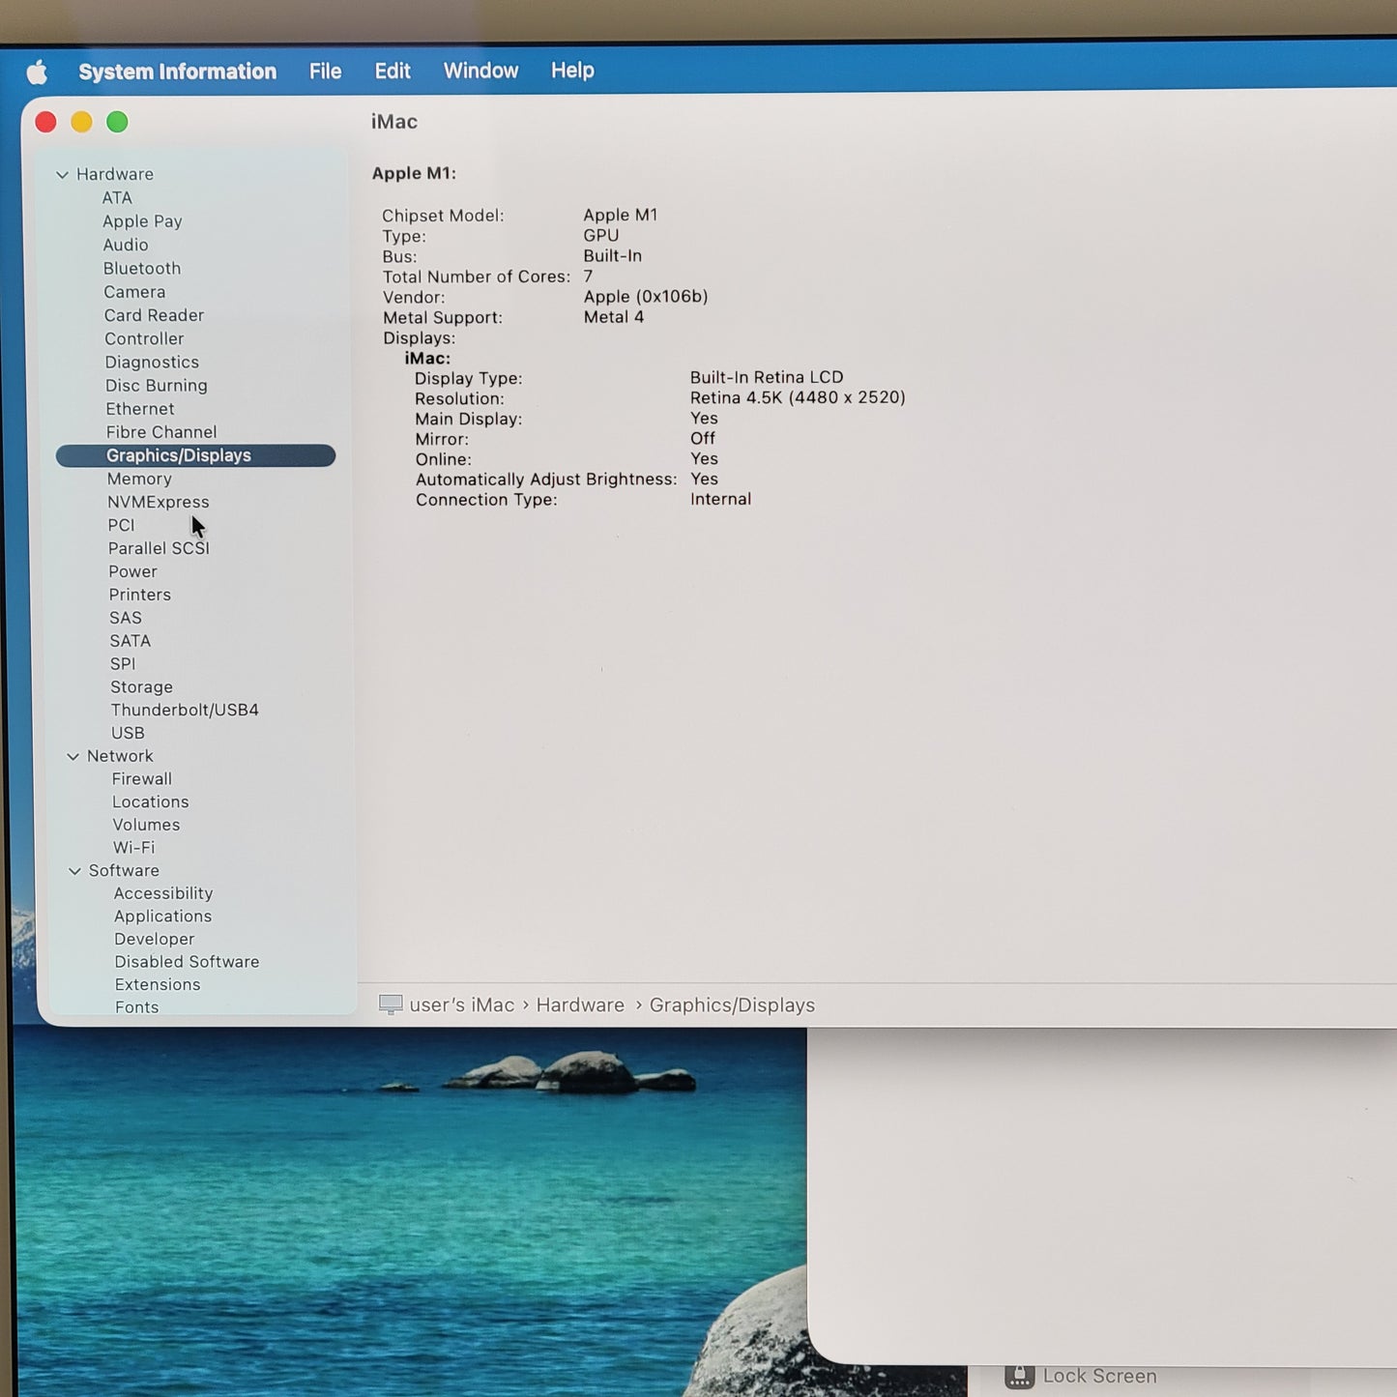This screenshot has width=1397, height=1397.
Task: Open the Apple menu
Action: (x=37, y=73)
